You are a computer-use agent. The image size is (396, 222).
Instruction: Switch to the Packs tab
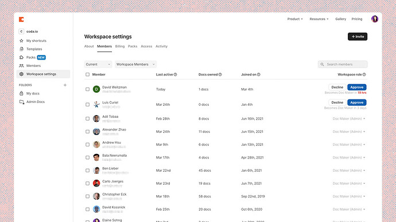[x=133, y=46]
